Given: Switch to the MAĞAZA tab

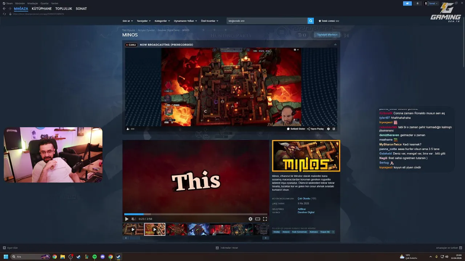Looking at the screenshot, I should pos(21,9).
